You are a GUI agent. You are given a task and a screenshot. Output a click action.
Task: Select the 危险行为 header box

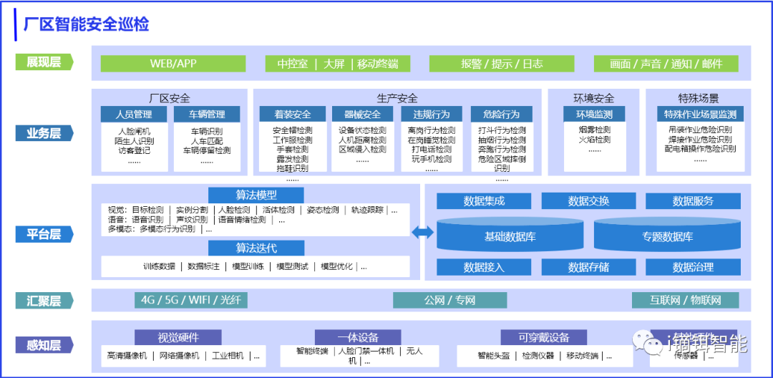tap(501, 115)
